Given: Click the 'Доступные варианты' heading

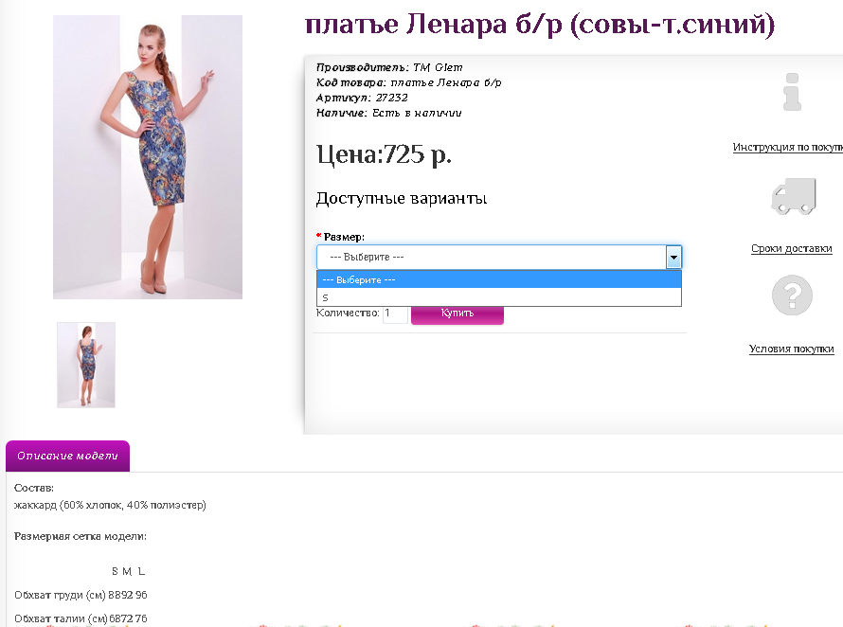Looking at the screenshot, I should pyautogui.click(x=401, y=199).
